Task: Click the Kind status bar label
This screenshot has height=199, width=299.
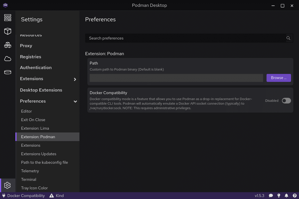Action: click(60, 196)
